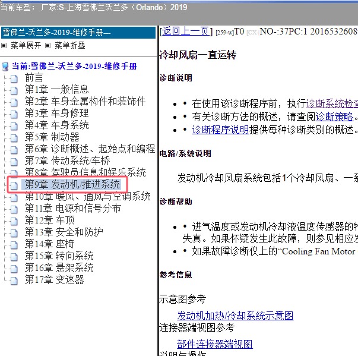The image size is (358, 356).
Task: Click the 诊断帮助 heading
Action: coord(176,201)
